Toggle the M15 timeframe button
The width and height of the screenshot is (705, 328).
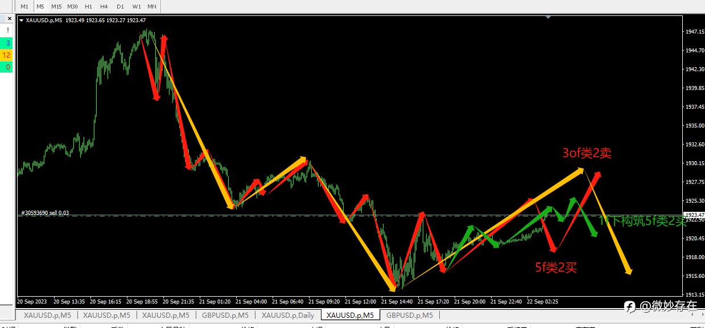point(56,6)
